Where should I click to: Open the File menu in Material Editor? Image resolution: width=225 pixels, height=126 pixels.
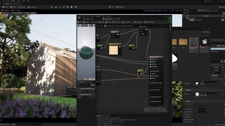tap(84, 16)
